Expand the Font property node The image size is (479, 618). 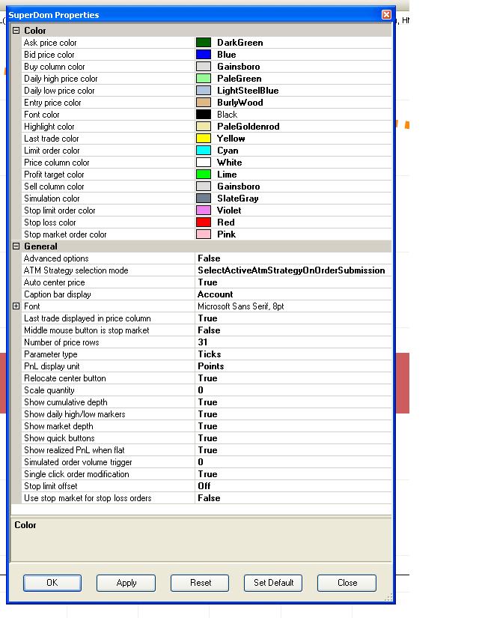16,306
